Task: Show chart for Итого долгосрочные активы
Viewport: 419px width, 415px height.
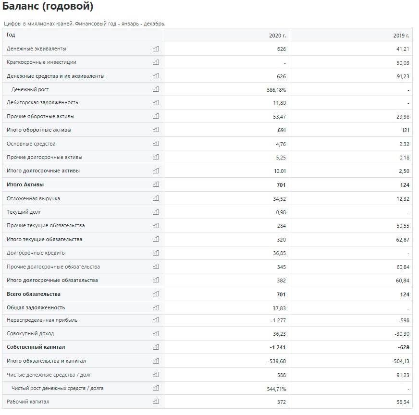Action: 156,171
